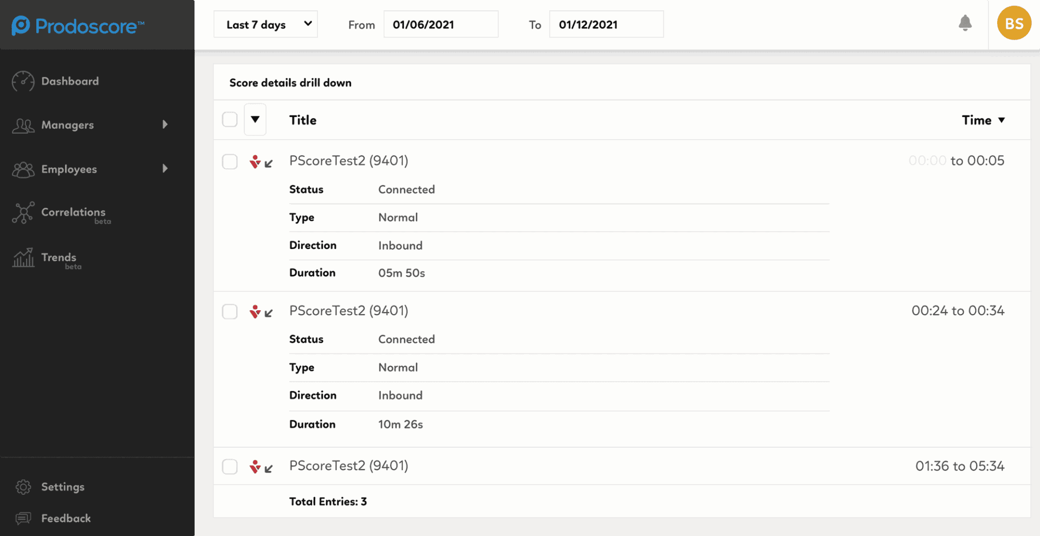Screen dimensions: 1040x536
Task: Open the Last 7 days range dropdown
Action: pos(265,24)
